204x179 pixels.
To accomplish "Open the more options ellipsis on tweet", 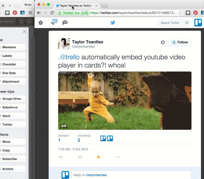I will click(118, 157).
